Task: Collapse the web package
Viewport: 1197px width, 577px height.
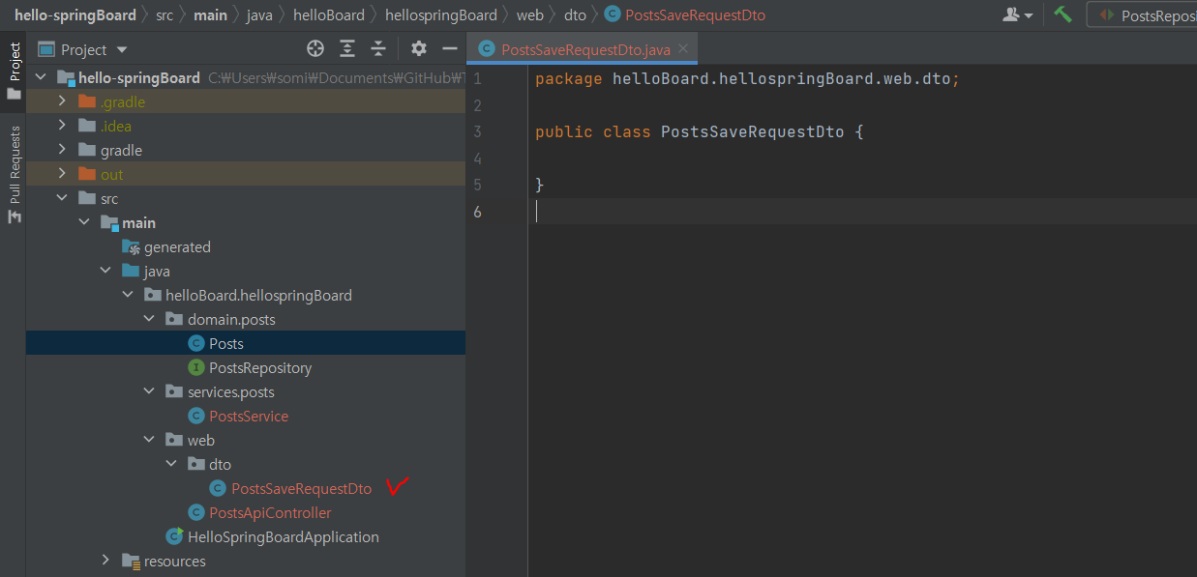Action: 149,440
